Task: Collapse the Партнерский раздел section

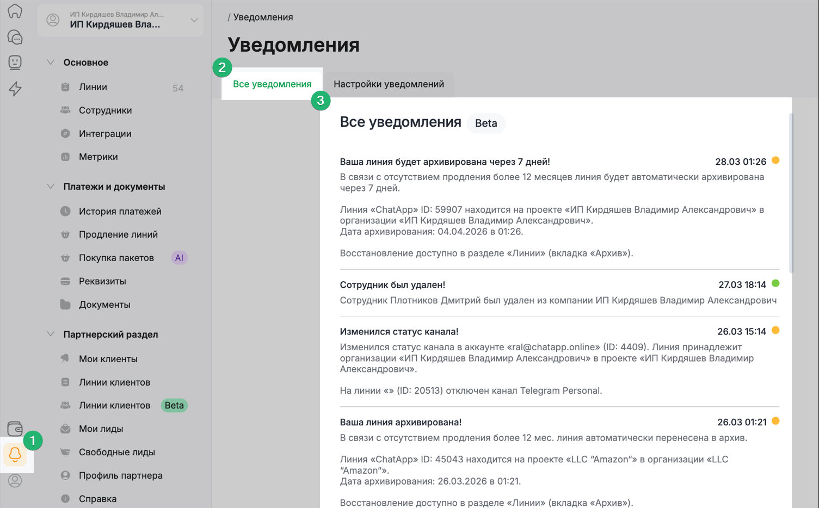Action: 51,334
